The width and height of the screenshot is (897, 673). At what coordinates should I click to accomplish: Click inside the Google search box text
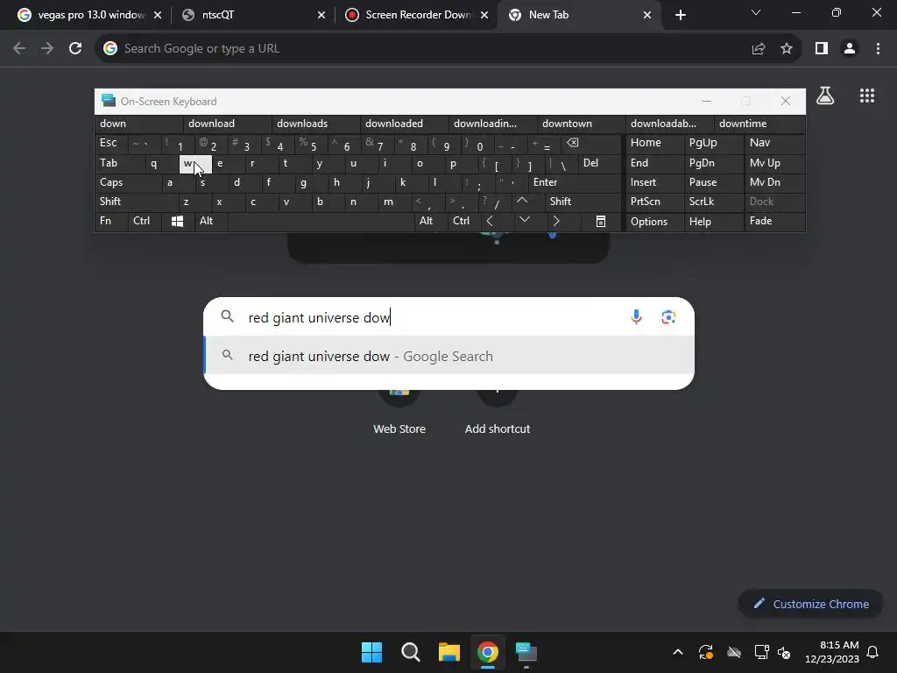319,317
